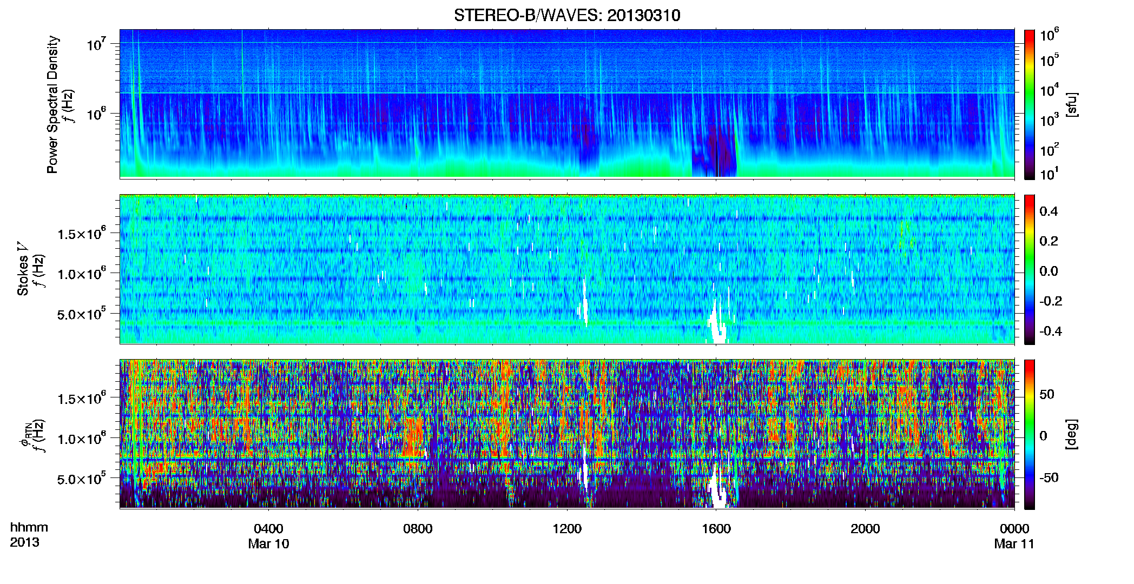Image resolution: width=1134 pixels, height=584 pixels.
Task: Click the 1600 time axis label
Action: [716, 529]
